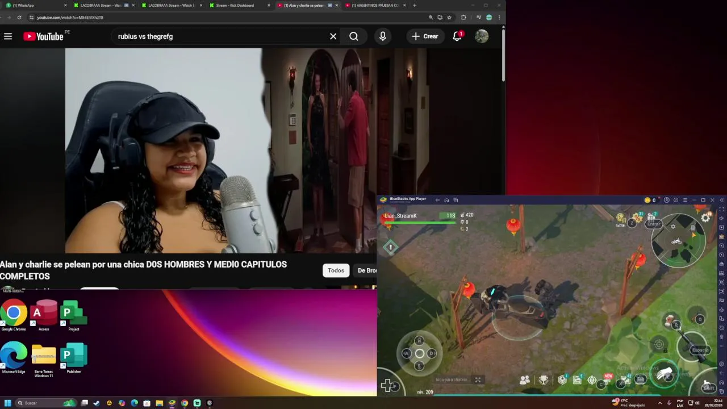Viewport: 727px width, 409px height.
Task: Click the Chrome address bar URL
Action: pyautogui.click(x=70, y=18)
